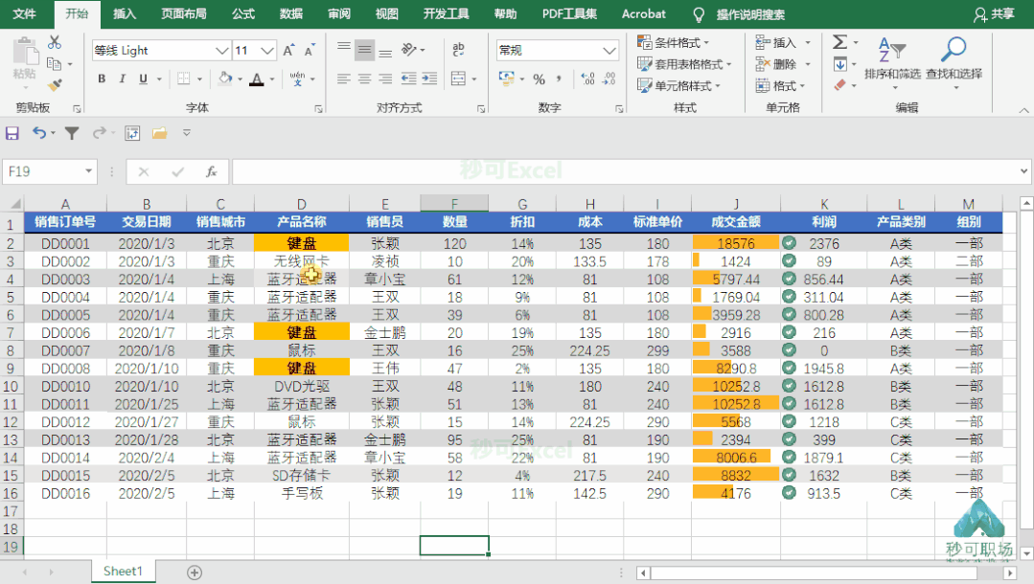Viewport: 1034px width, 584px height.
Task: Click the Fill down arrow icon
Action: tap(840, 64)
